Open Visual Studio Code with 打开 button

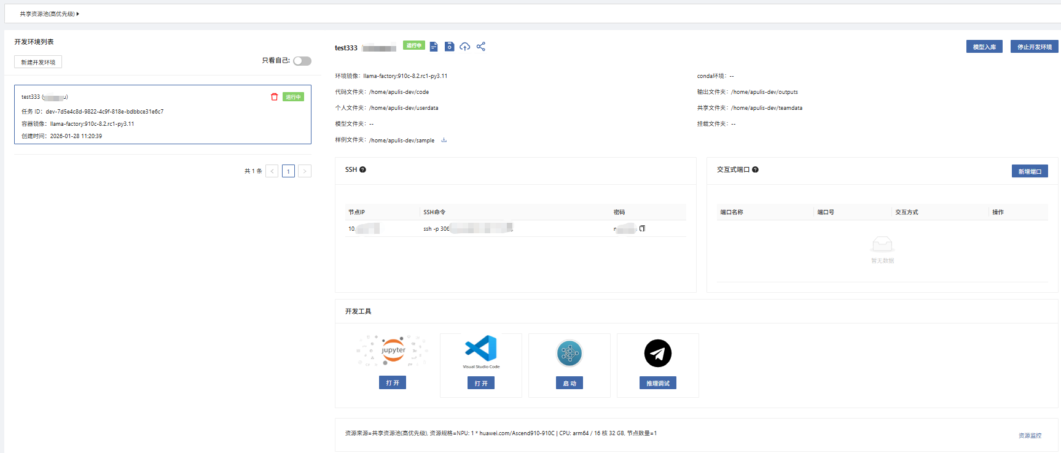(481, 383)
